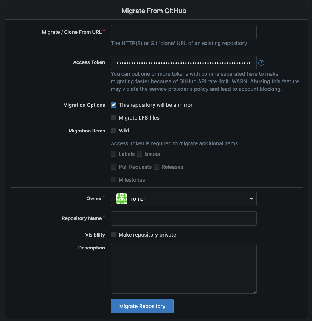Check the Pull Requests checkbox
312x321 pixels.
coord(113,167)
